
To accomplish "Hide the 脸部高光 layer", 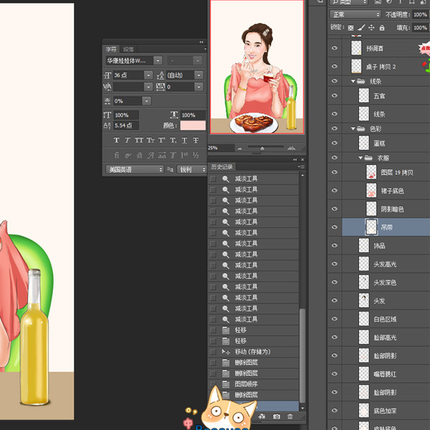I will 335,337.
